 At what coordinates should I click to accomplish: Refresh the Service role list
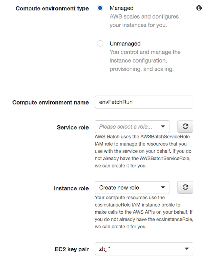tap(185, 126)
